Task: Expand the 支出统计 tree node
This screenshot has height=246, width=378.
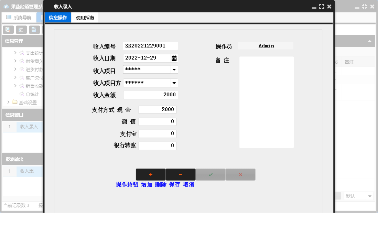Action: [15, 53]
